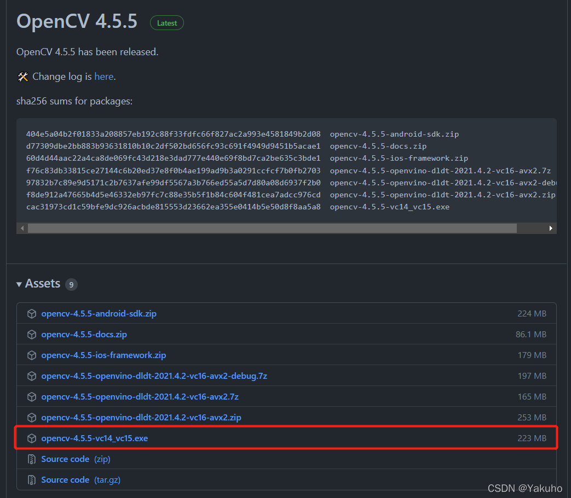Download opencv-4.5.5-ios-framework.zip
This screenshot has height=498, width=571.
103,355
